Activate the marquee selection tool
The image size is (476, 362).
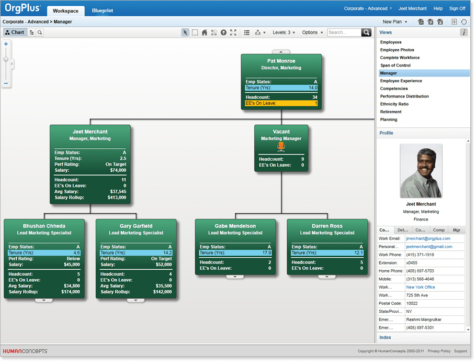tap(195, 32)
